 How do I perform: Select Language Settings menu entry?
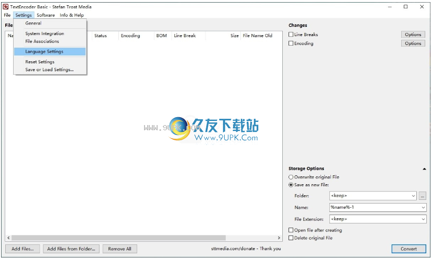[50, 51]
